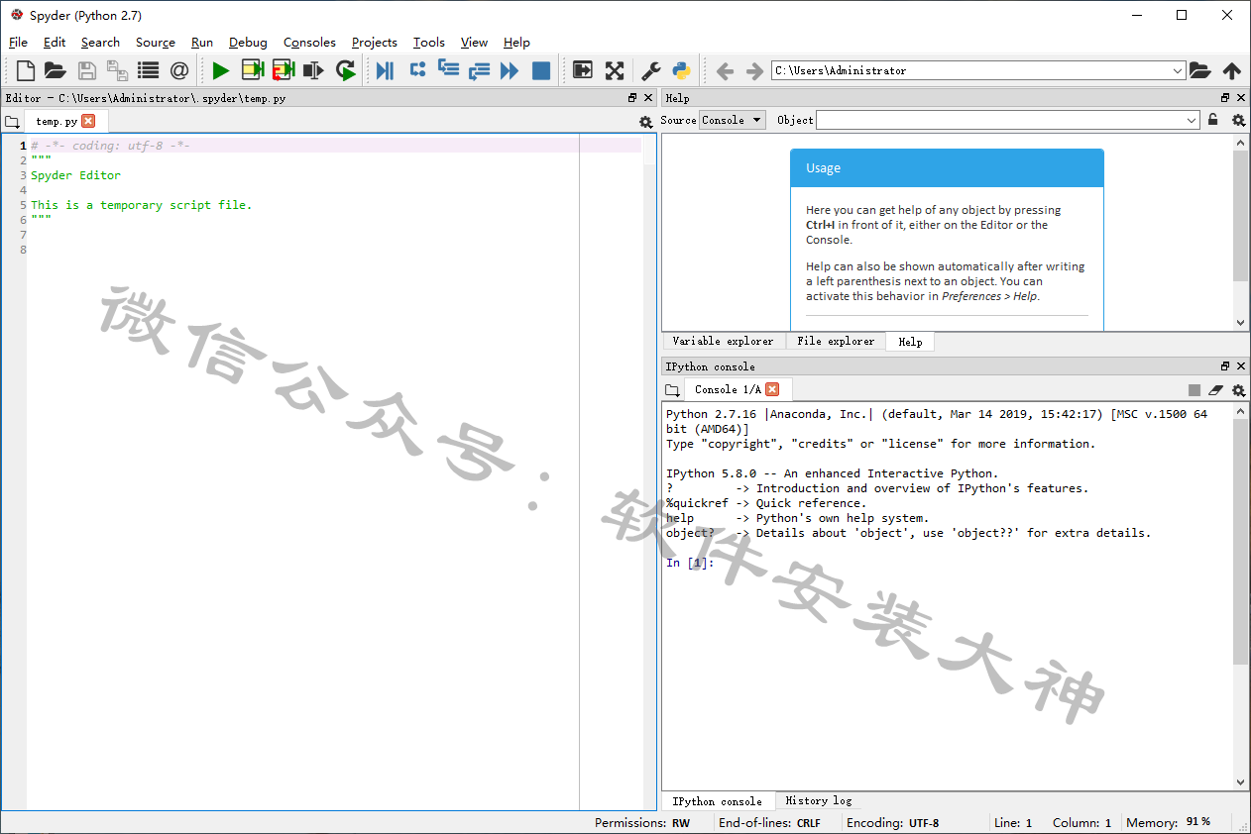This screenshot has height=834, width=1251.
Task: Toggle the Help pane lock icon
Action: pyautogui.click(x=1212, y=120)
